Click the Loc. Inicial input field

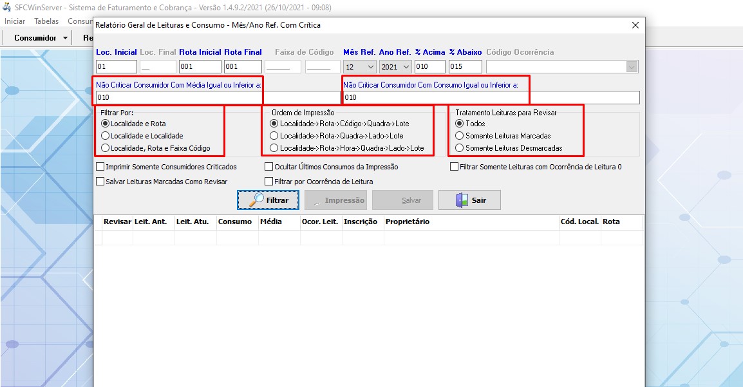point(116,67)
